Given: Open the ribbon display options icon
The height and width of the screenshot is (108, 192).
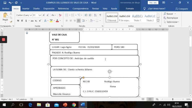Looking at the screenshot, I should click(163, 2).
